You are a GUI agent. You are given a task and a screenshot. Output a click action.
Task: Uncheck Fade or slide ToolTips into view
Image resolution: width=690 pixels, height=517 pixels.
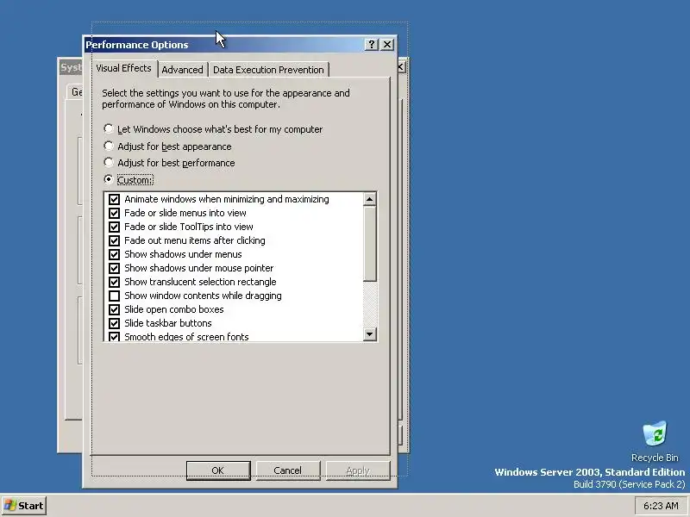pyautogui.click(x=115, y=227)
